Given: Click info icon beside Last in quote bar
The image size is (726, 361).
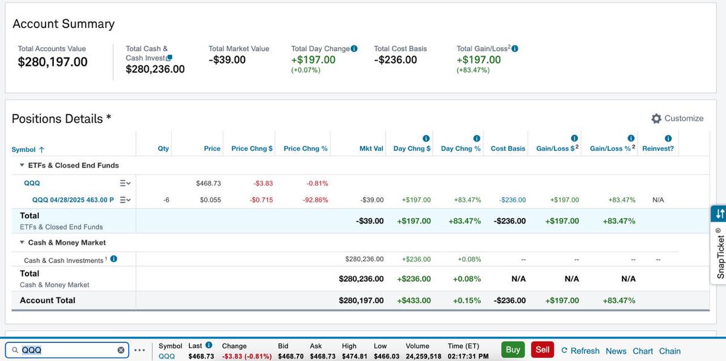Looking at the screenshot, I should (209, 345).
